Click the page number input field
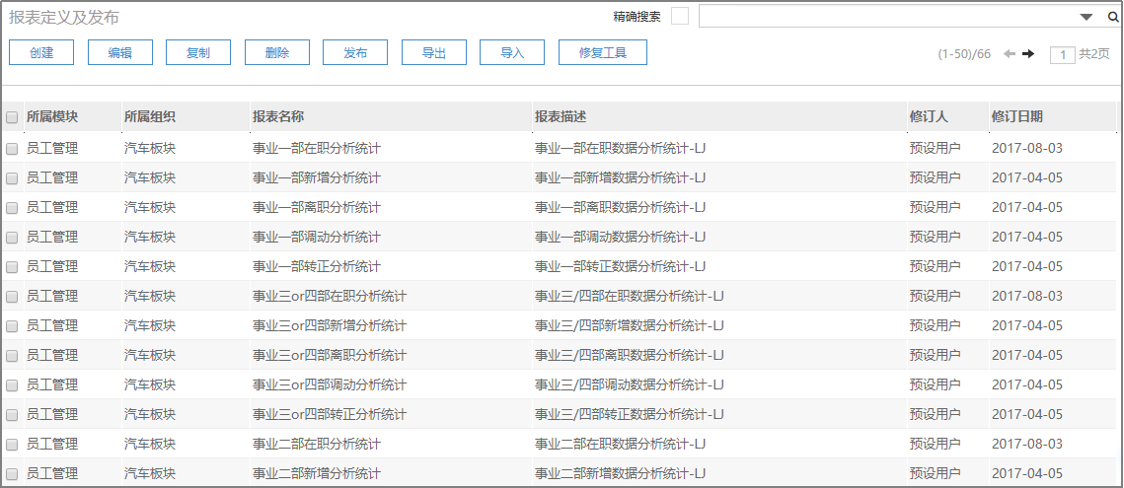 pos(1062,55)
